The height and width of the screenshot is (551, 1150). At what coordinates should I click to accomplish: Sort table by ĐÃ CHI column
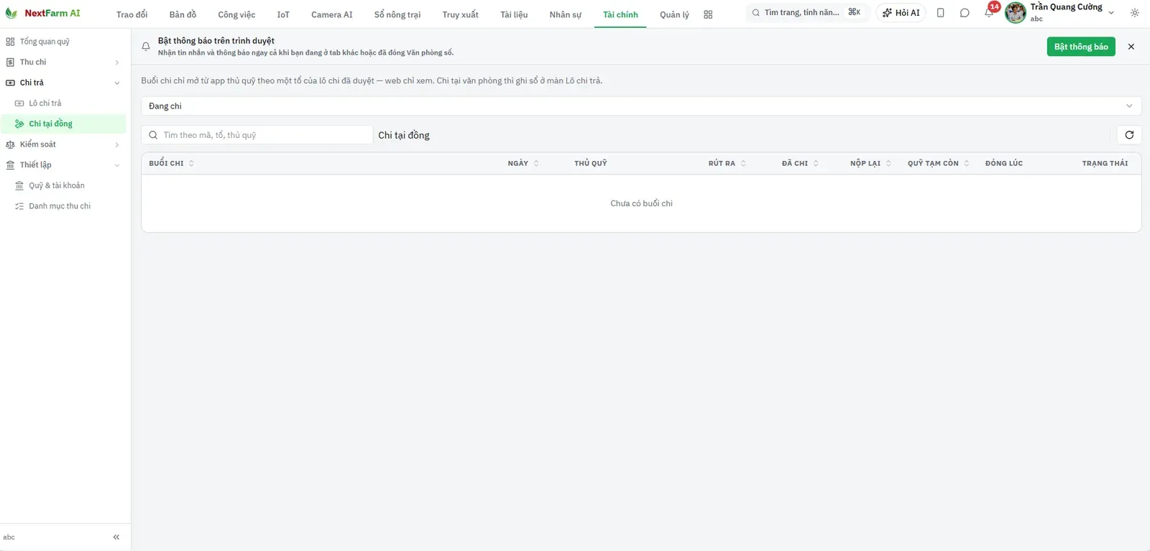point(800,164)
